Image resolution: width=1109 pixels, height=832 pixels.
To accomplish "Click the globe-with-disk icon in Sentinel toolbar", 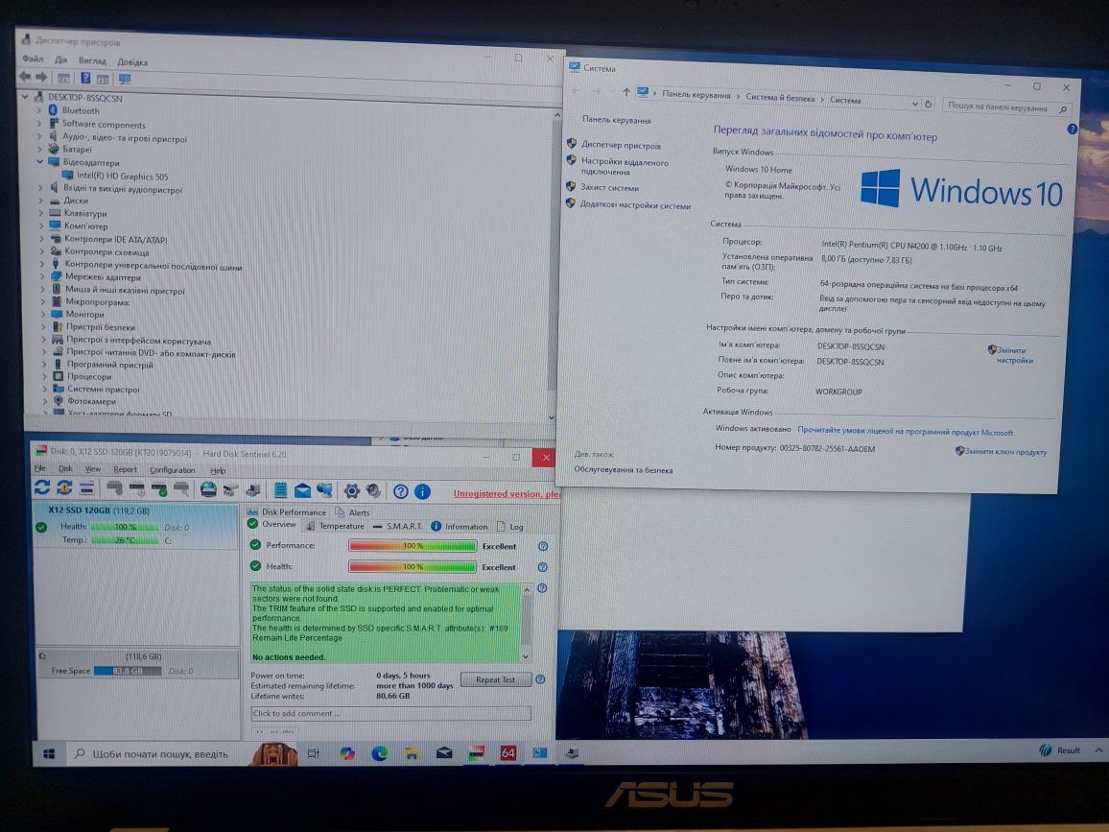I will pyautogui.click(x=208, y=488).
